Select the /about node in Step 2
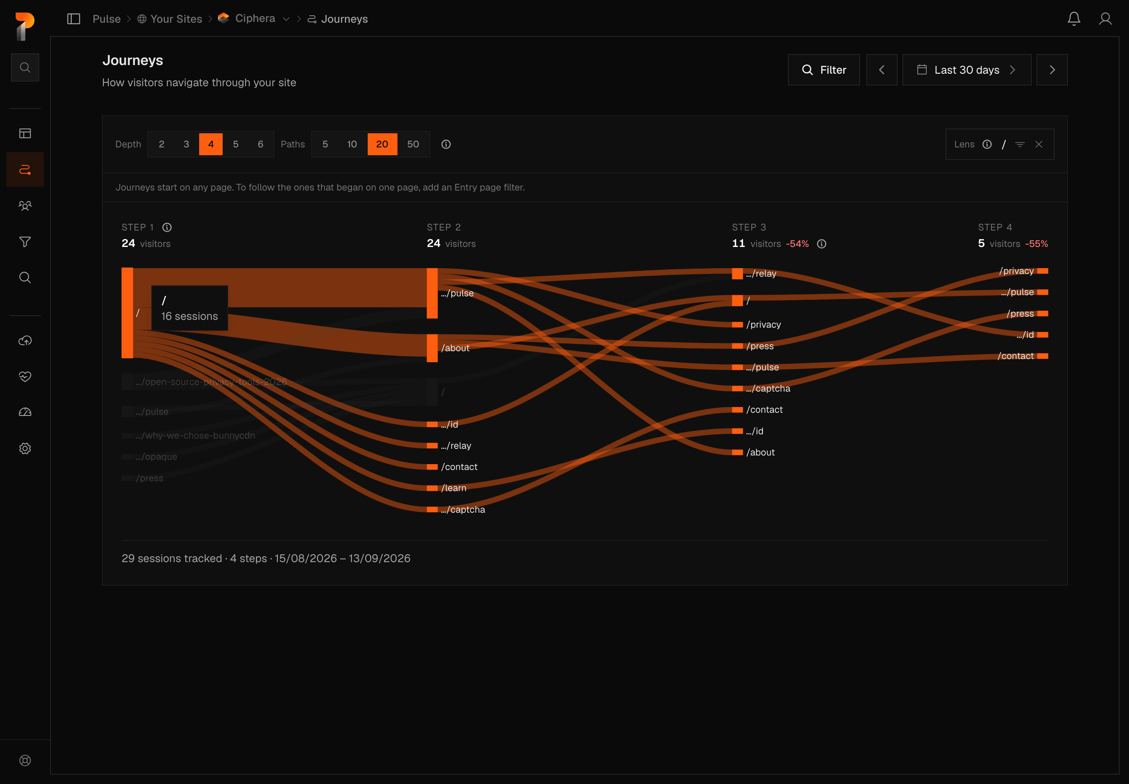The height and width of the screenshot is (784, 1129). (x=432, y=348)
